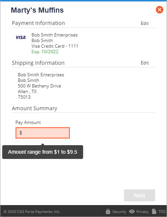Screen dimensions: 167x217
Task: Click the Amount Summary heading
Action: click(35, 108)
